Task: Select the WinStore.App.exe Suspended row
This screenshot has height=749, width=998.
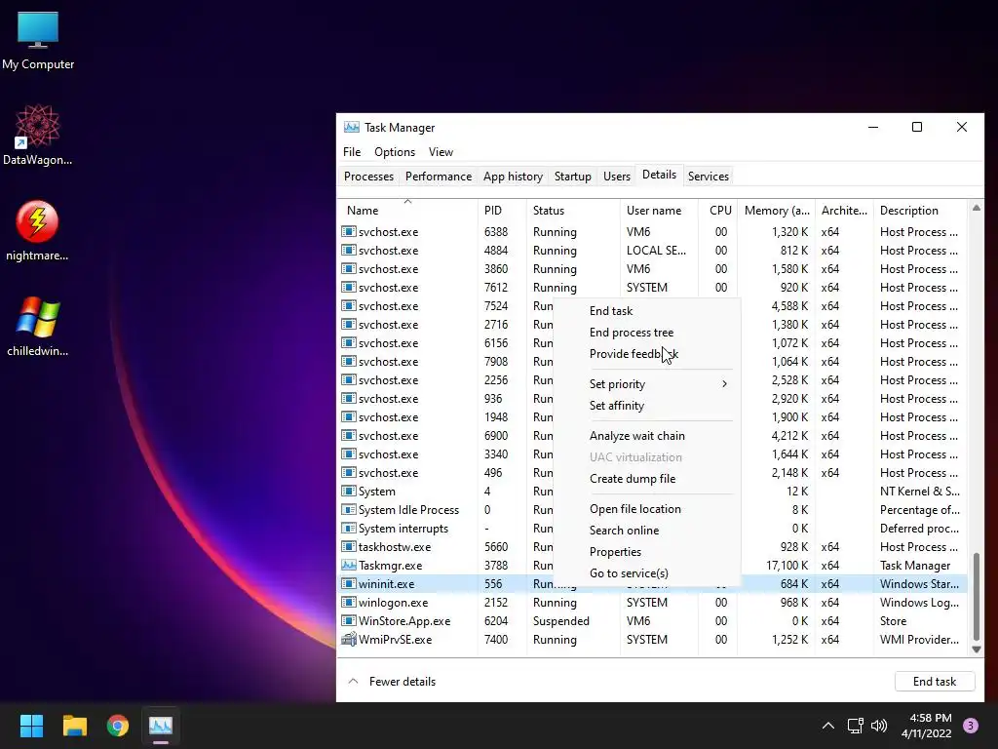Action: point(653,620)
